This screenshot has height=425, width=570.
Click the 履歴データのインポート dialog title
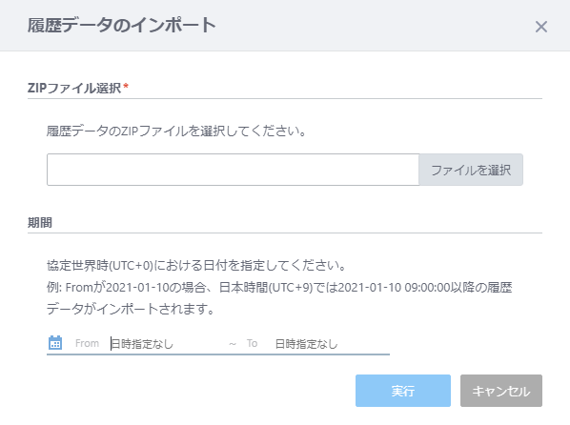(122, 25)
